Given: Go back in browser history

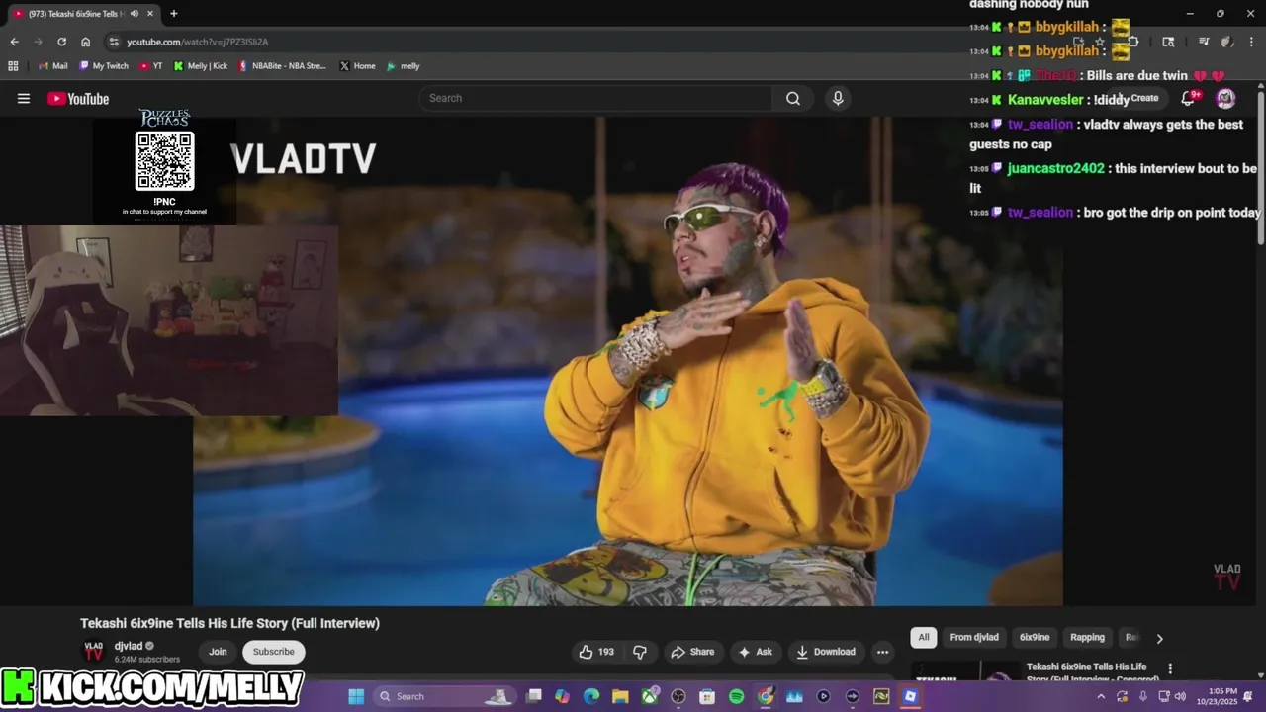Looking at the screenshot, I should pyautogui.click(x=14, y=42).
